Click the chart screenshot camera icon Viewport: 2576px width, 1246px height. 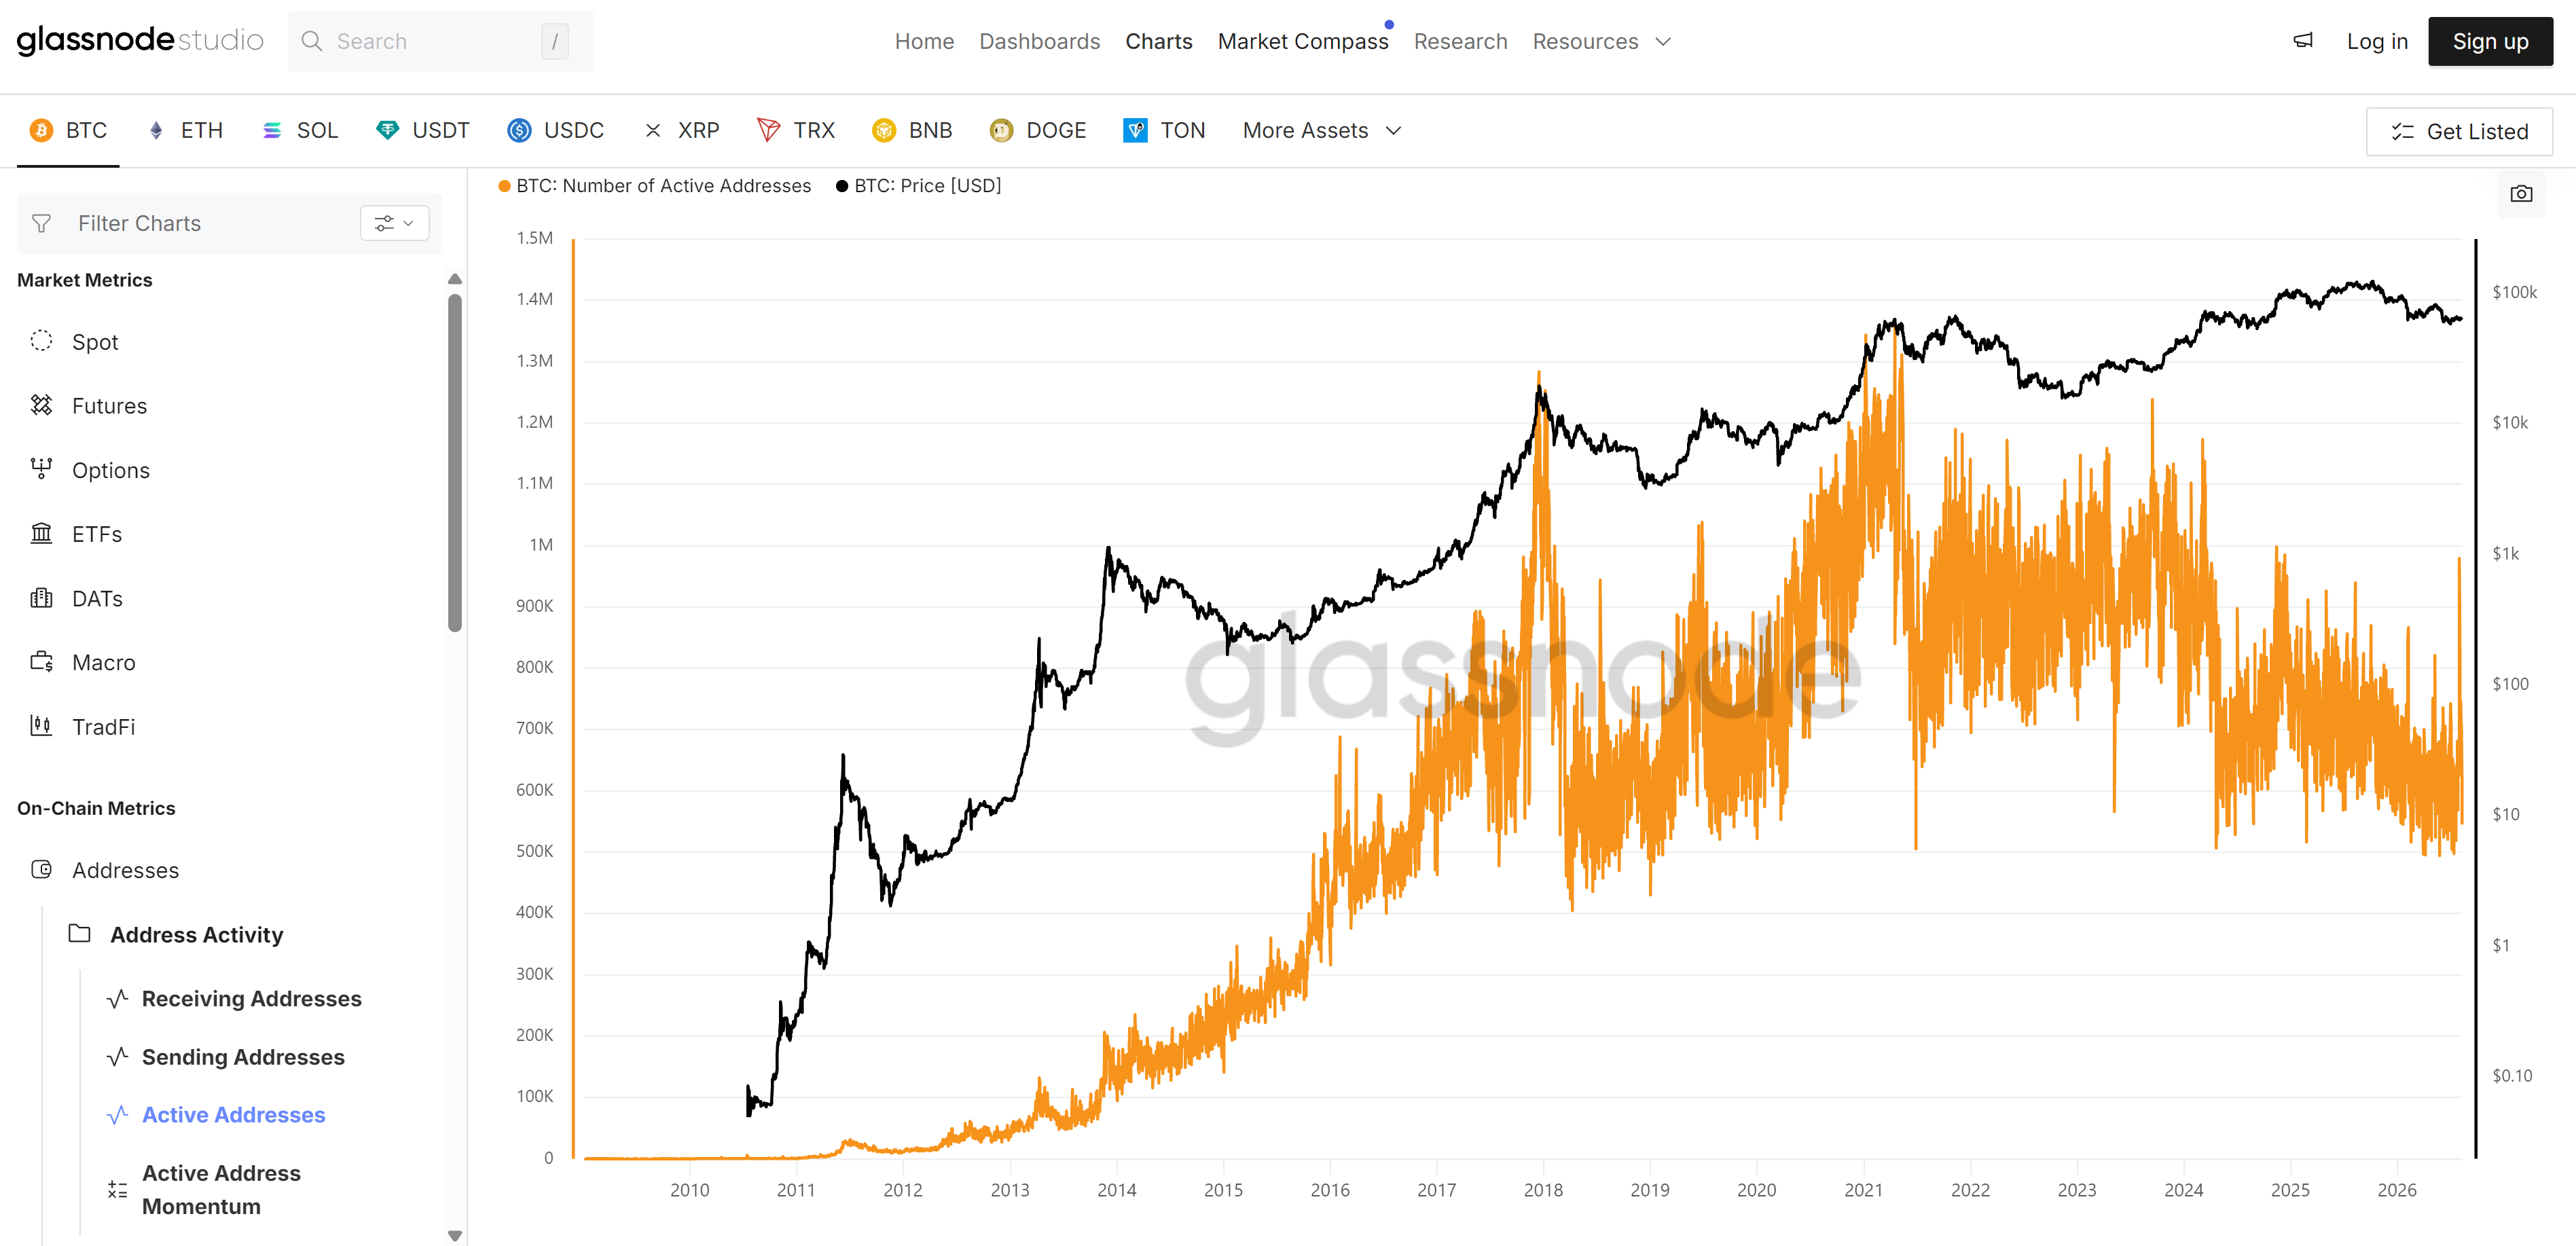[2520, 194]
